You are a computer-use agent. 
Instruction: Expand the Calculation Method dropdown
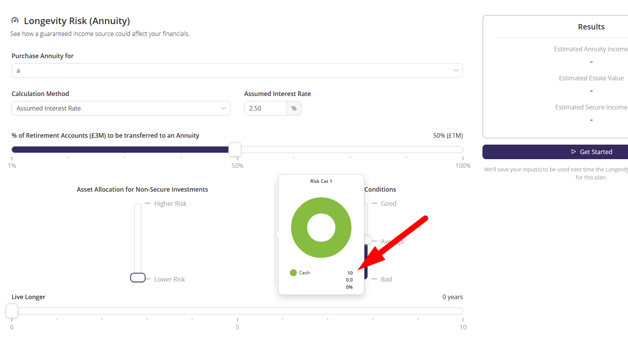[x=121, y=108]
